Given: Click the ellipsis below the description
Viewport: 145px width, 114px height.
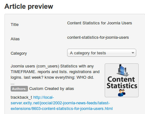Looking at the screenshot, I should point(12,83).
